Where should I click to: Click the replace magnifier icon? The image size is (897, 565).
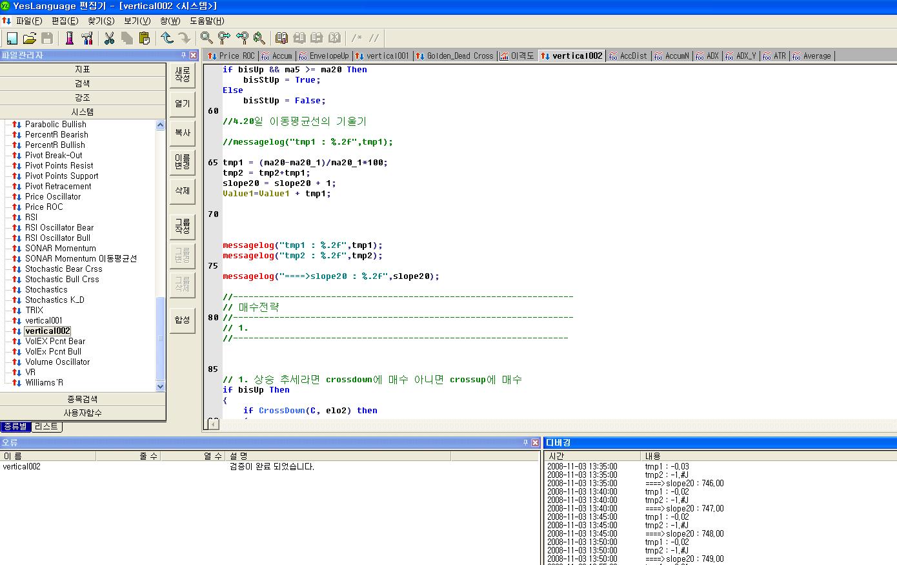tap(259, 38)
